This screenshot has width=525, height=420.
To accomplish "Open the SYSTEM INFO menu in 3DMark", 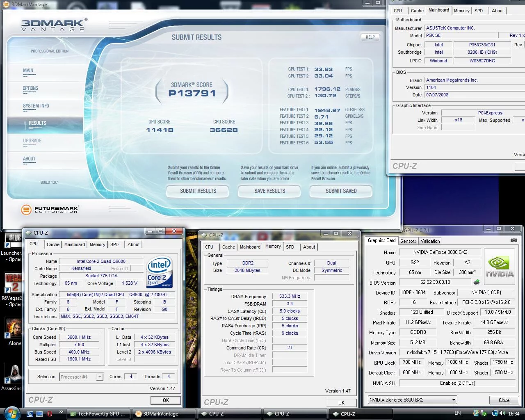I will [36, 106].
